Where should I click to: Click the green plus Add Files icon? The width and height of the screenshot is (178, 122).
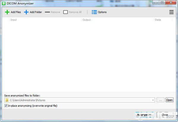(7, 12)
